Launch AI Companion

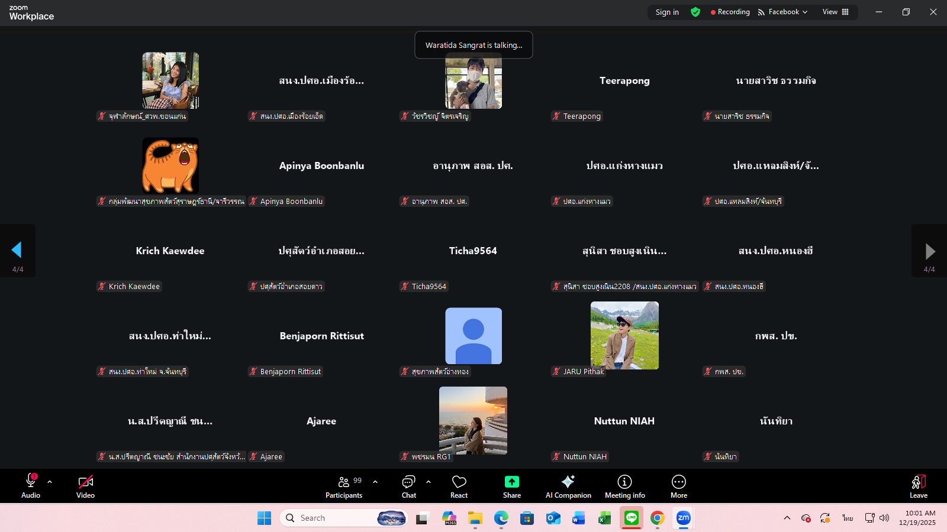568,486
